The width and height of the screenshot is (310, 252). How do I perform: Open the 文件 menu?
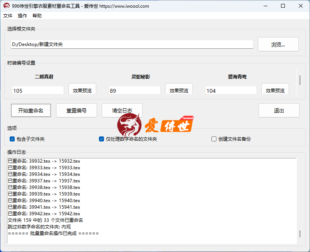(8, 16)
